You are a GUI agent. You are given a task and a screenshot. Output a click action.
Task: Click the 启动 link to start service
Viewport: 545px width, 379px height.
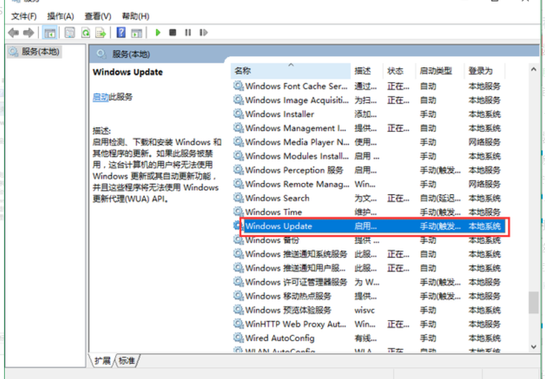click(x=100, y=97)
